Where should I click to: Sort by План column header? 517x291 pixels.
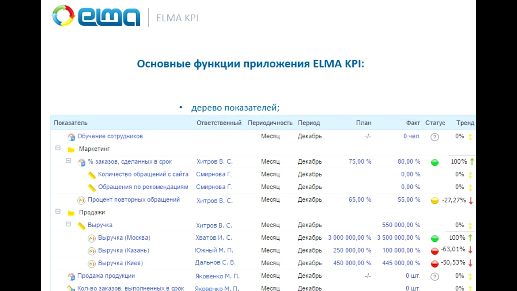tap(364, 123)
